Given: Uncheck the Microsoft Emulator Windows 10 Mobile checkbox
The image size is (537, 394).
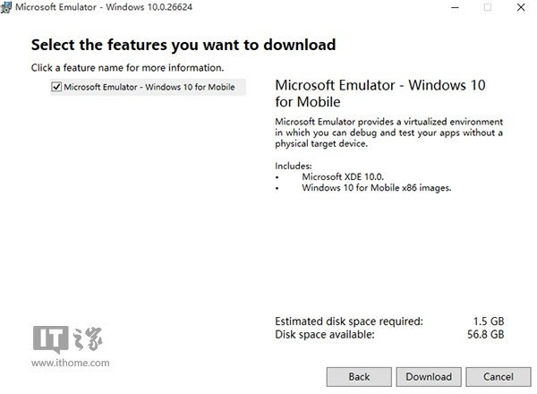Looking at the screenshot, I should (56, 87).
